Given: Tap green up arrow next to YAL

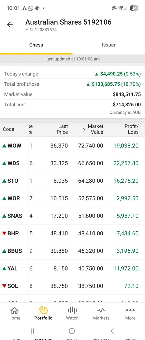Looking at the screenshot, I should pos(4,269).
